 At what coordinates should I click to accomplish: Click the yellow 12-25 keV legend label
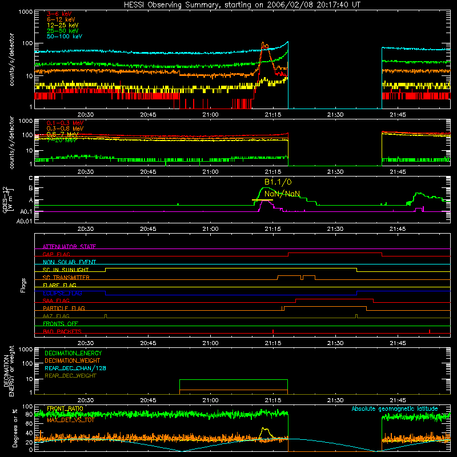click(63, 25)
